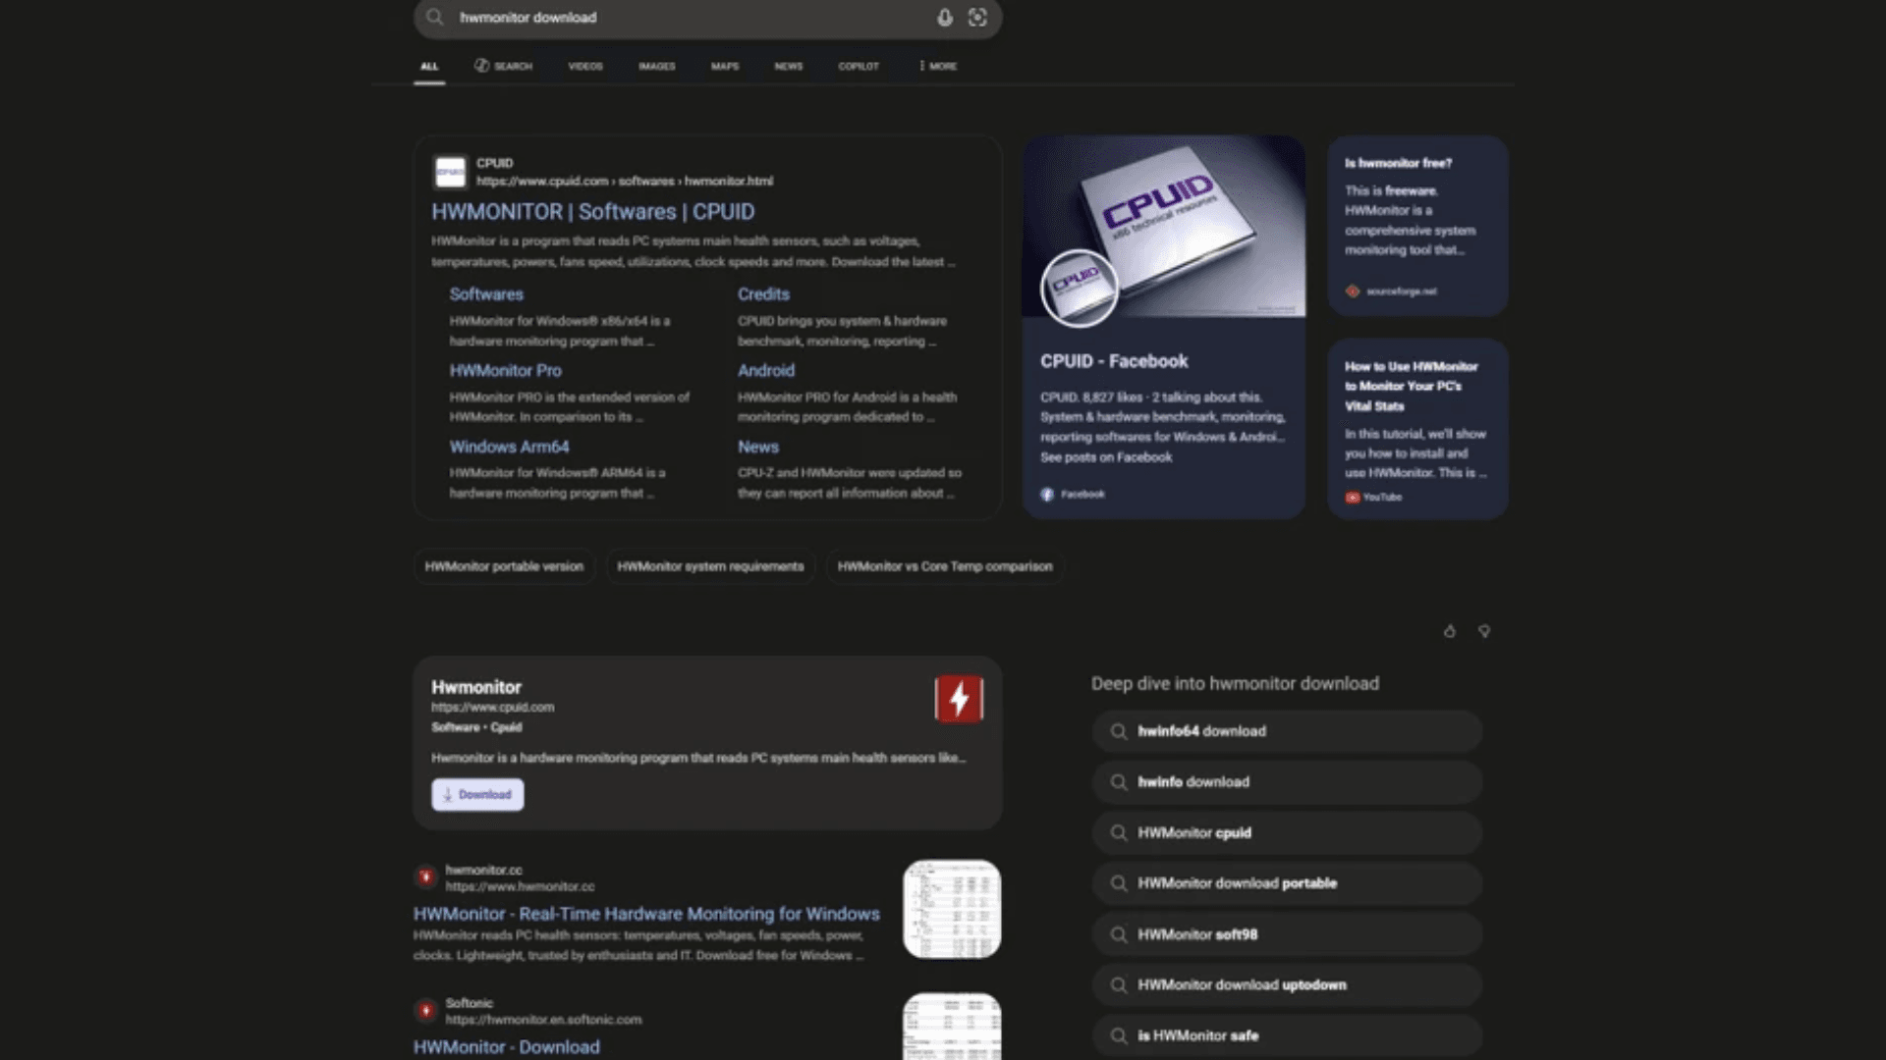This screenshot has height=1060, width=1886.
Task: Click the Softonic result screenshot thumbnail
Action: [952, 1027]
